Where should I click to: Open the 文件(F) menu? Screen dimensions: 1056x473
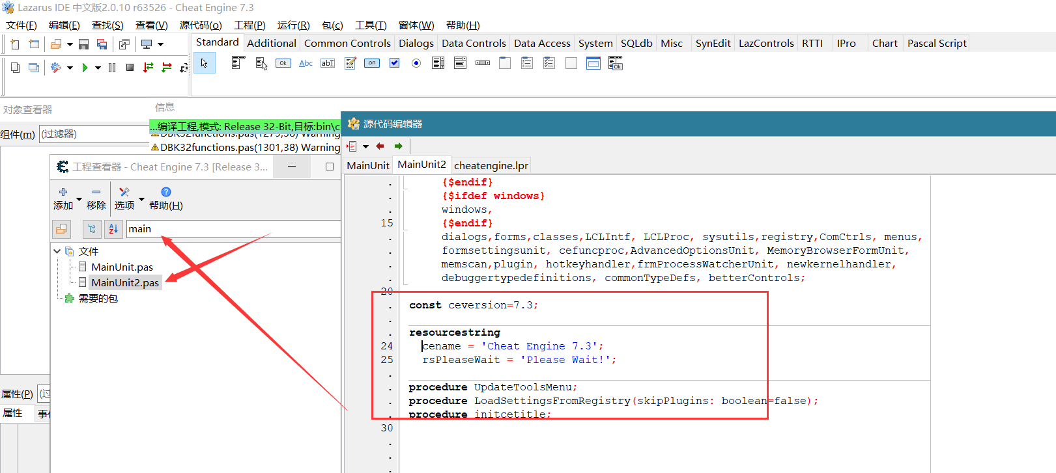[21, 25]
